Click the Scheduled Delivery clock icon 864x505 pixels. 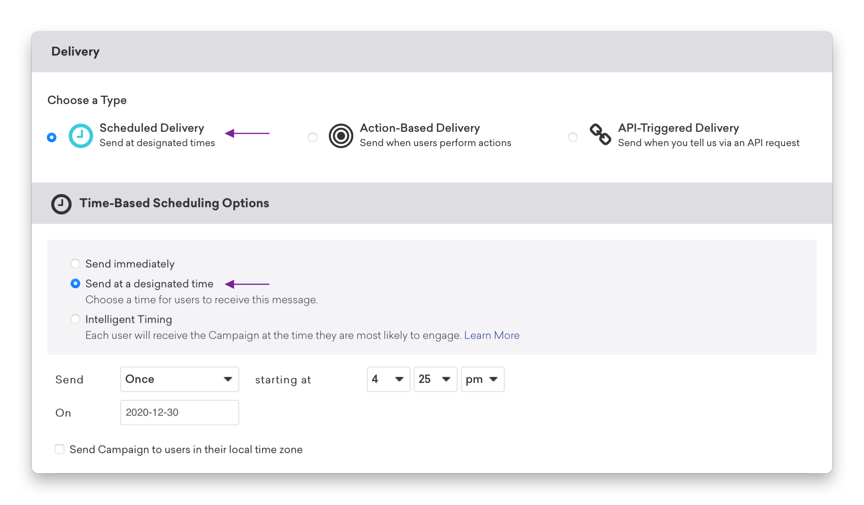(81, 136)
